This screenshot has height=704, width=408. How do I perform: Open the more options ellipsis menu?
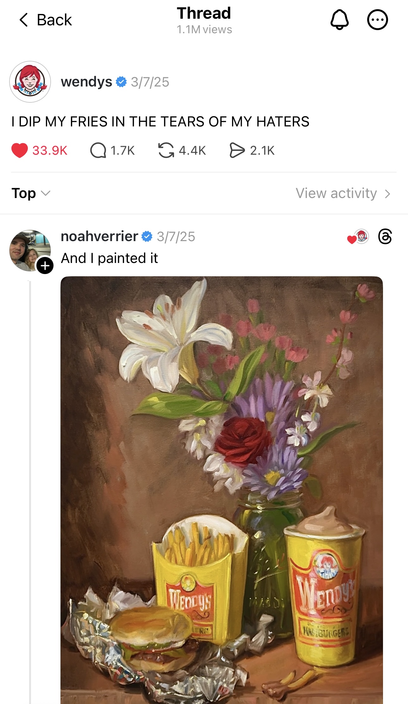pyautogui.click(x=377, y=20)
